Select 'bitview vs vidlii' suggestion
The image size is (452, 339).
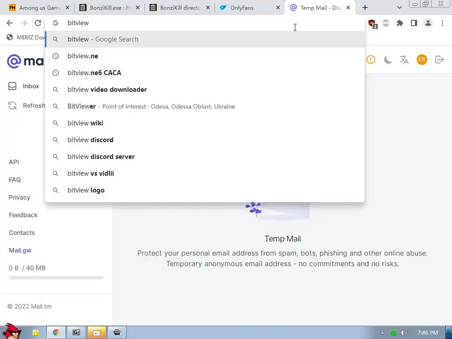205,173
